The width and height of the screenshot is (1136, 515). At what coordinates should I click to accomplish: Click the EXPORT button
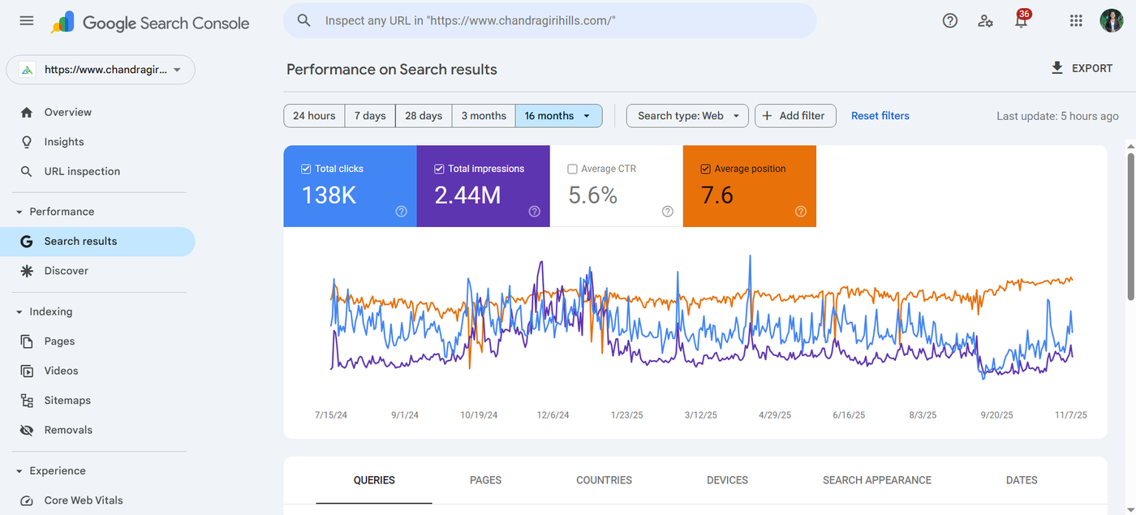click(x=1082, y=68)
